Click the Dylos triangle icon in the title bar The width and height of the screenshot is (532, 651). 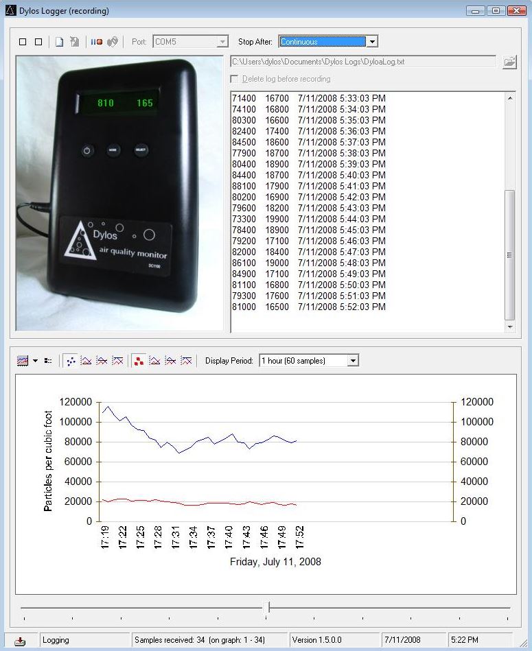coord(10,10)
